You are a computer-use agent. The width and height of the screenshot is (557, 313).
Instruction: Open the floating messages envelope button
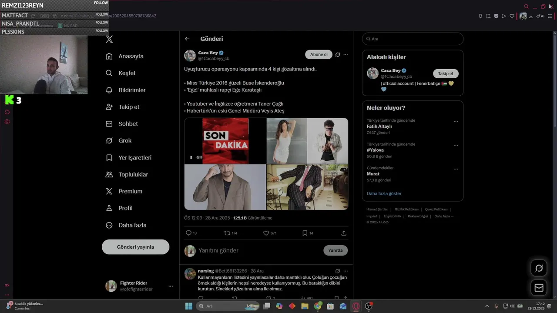pos(539,288)
